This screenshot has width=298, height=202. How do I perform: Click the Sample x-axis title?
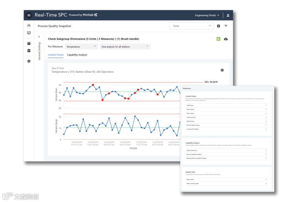pyautogui.click(x=133, y=148)
